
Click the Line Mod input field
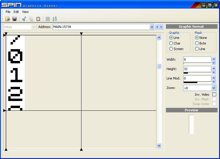tap(197, 78)
